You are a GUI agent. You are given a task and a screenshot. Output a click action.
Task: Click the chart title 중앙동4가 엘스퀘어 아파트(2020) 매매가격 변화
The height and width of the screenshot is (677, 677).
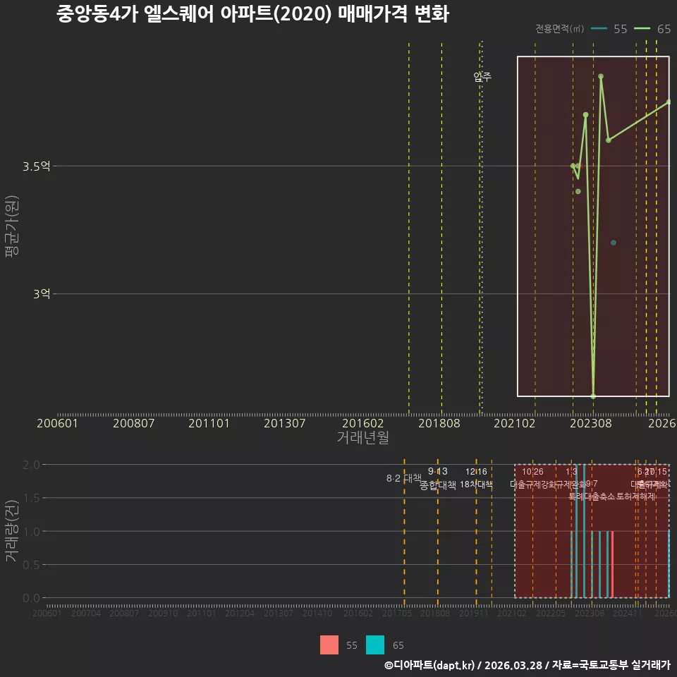click(252, 13)
